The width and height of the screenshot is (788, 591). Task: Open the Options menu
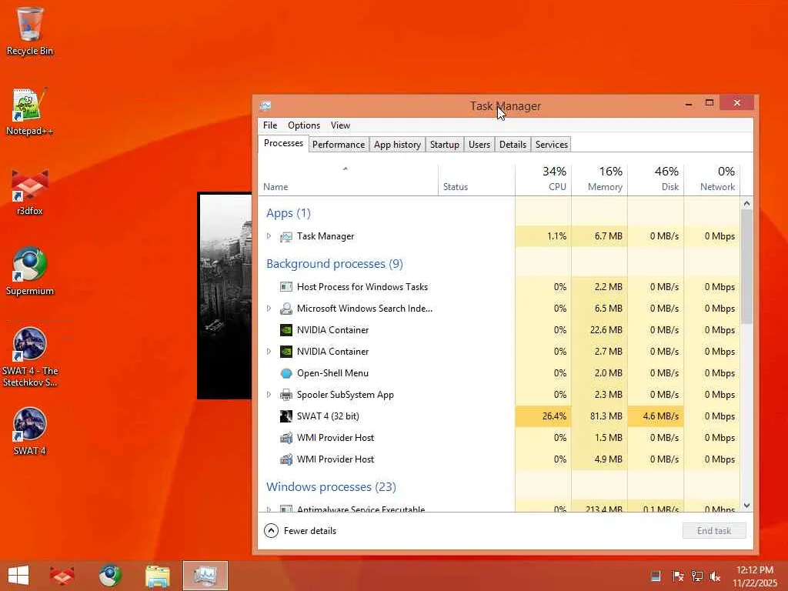coord(303,125)
